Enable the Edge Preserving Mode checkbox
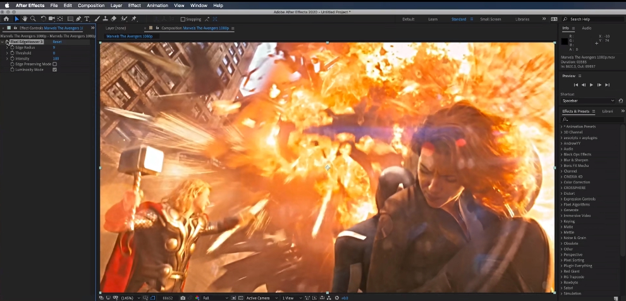 pos(54,64)
